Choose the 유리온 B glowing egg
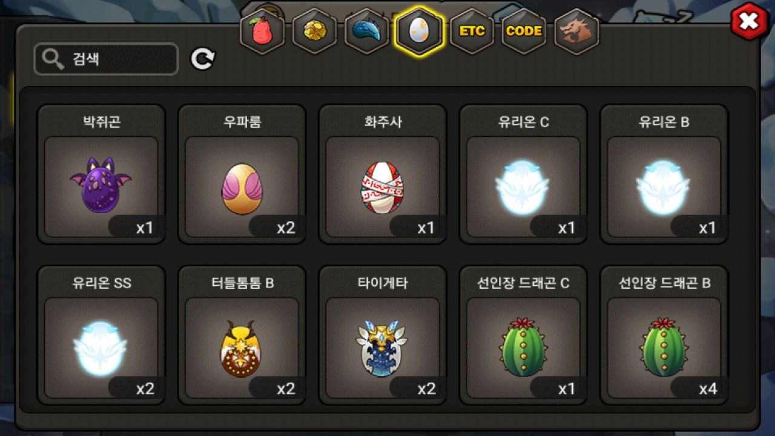The height and width of the screenshot is (436, 775). click(664, 174)
